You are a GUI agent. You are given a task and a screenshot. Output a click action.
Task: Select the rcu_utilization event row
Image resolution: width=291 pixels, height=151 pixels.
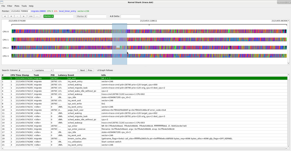pos(144,142)
